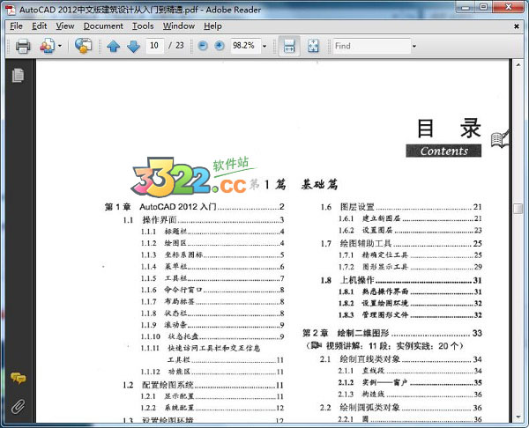529x428 pixels.
Task: Click the globe web conference icon
Action: (x=83, y=46)
